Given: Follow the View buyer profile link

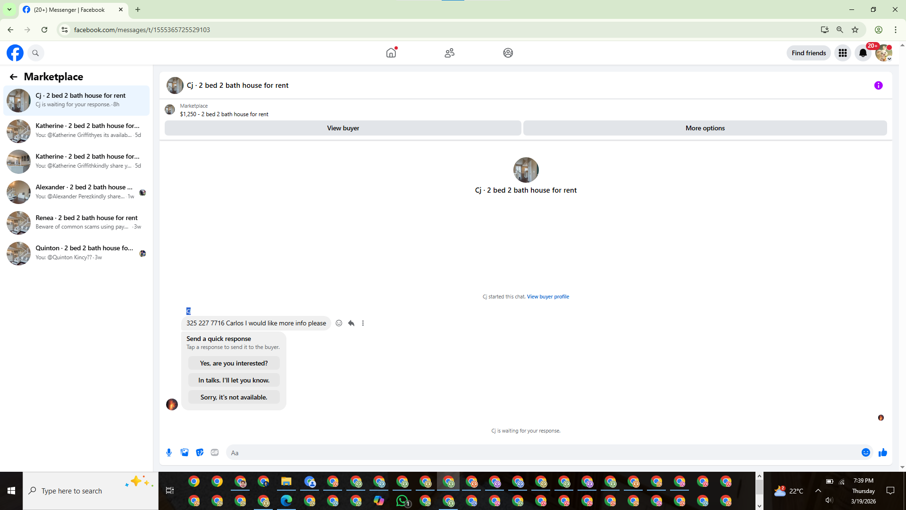Looking at the screenshot, I should point(548,297).
